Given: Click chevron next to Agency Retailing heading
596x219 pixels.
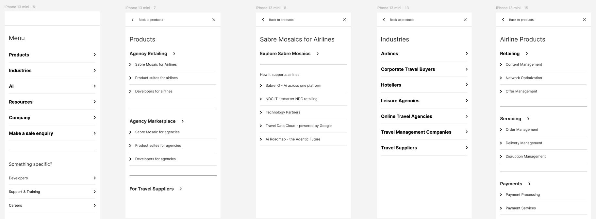Looking at the screenshot, I should (174, 54).
